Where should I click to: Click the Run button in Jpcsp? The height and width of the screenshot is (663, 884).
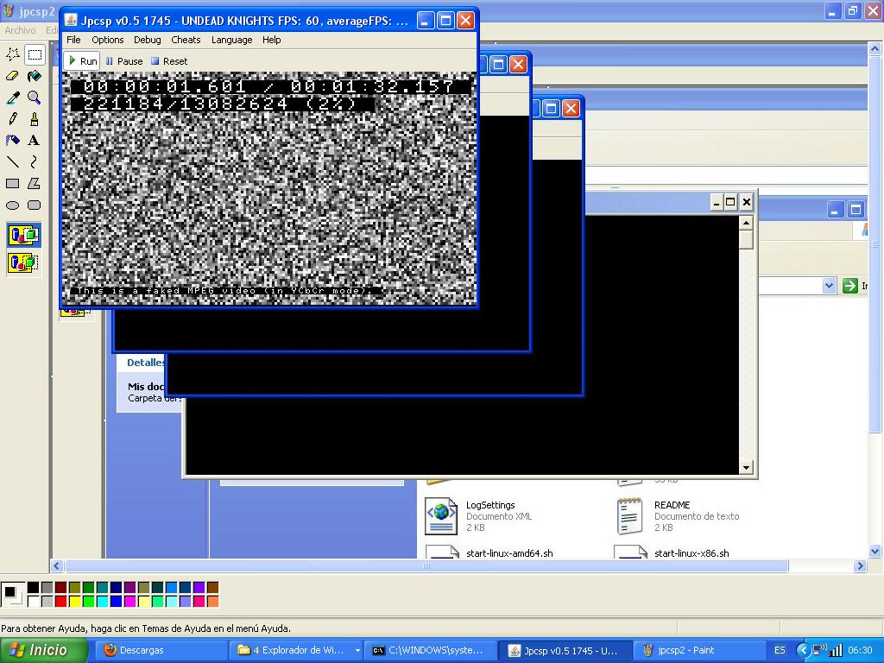pyautogui.click(x=82, y=61)
